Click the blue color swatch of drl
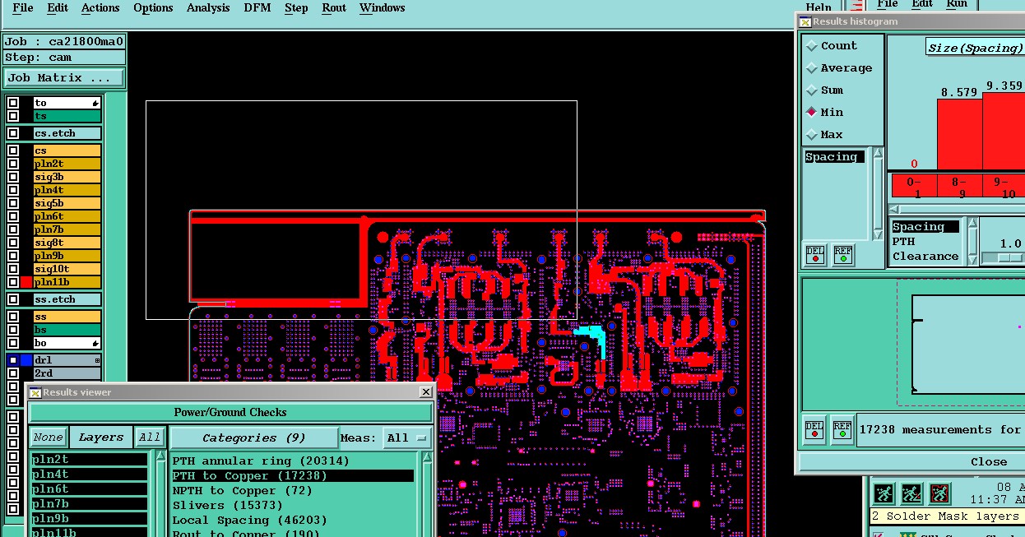The height and width of the screenshot is (537, 1025). tap(26, 360)
